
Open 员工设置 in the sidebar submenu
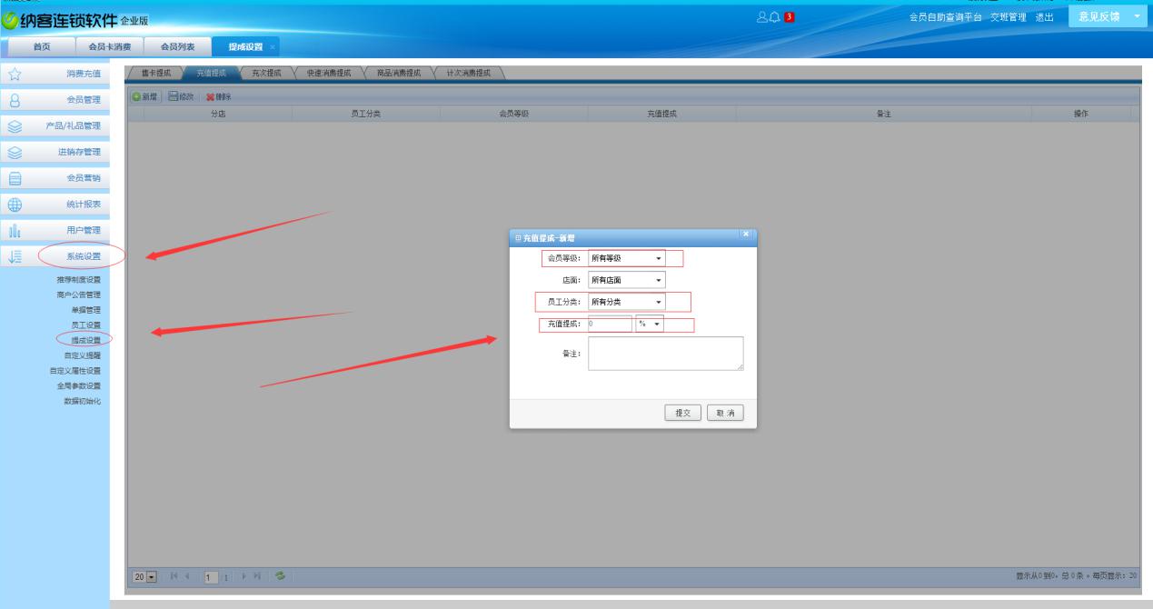click(85, 324)
